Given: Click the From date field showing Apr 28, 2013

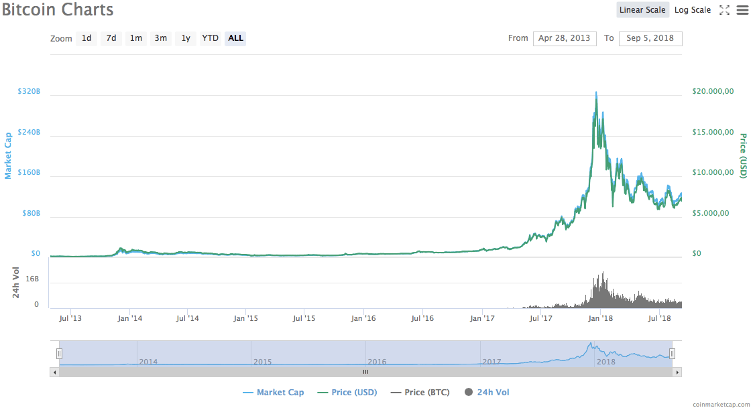Looking at the screenshot, I should (x=565, y=38).
